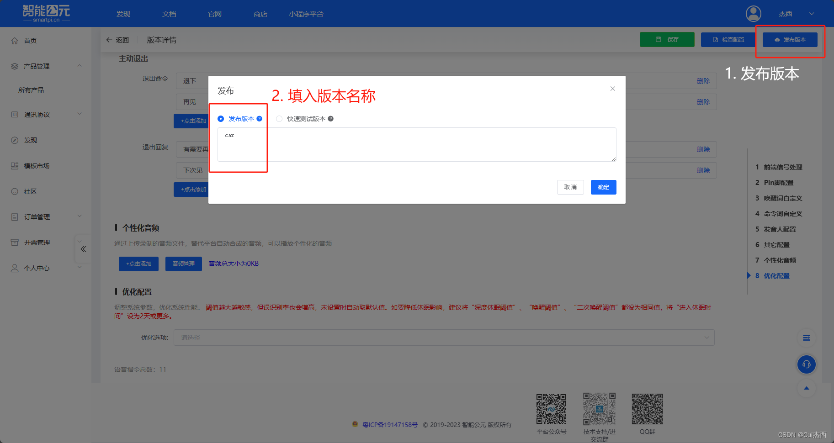The image size is (834, 443).
Task: Click the 保存 save button
Action: (667, 40)
